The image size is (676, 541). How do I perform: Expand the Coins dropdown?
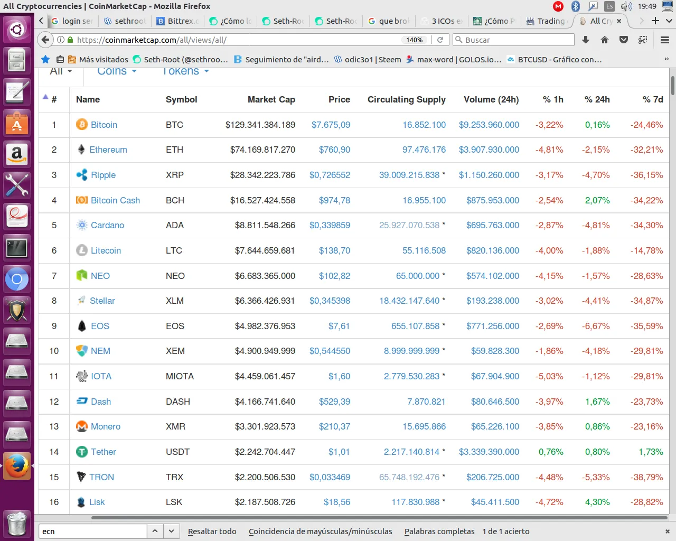(117, 71)
